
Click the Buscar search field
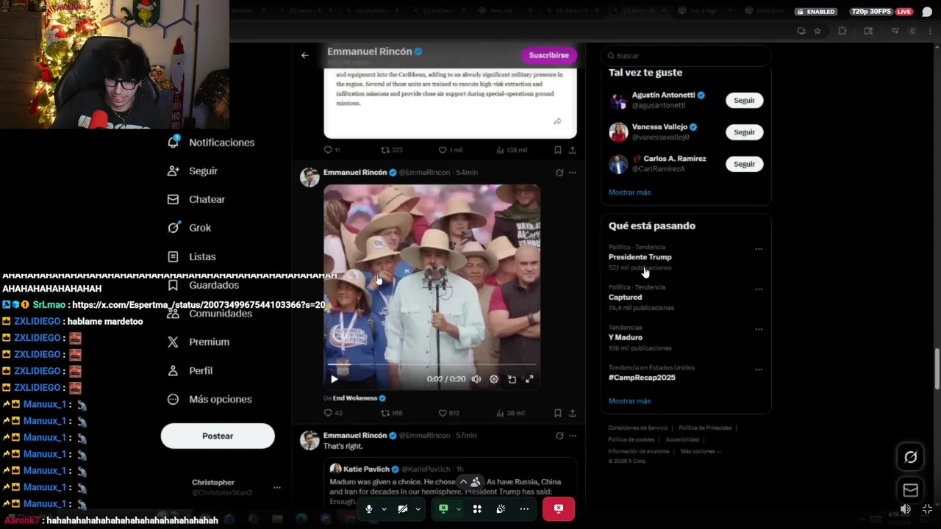[686, 56]
